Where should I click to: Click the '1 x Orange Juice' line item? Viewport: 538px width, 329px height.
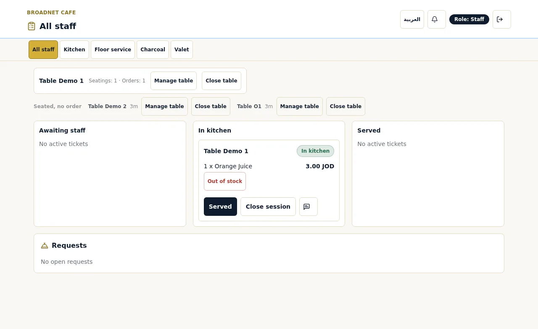pos(228,166)
